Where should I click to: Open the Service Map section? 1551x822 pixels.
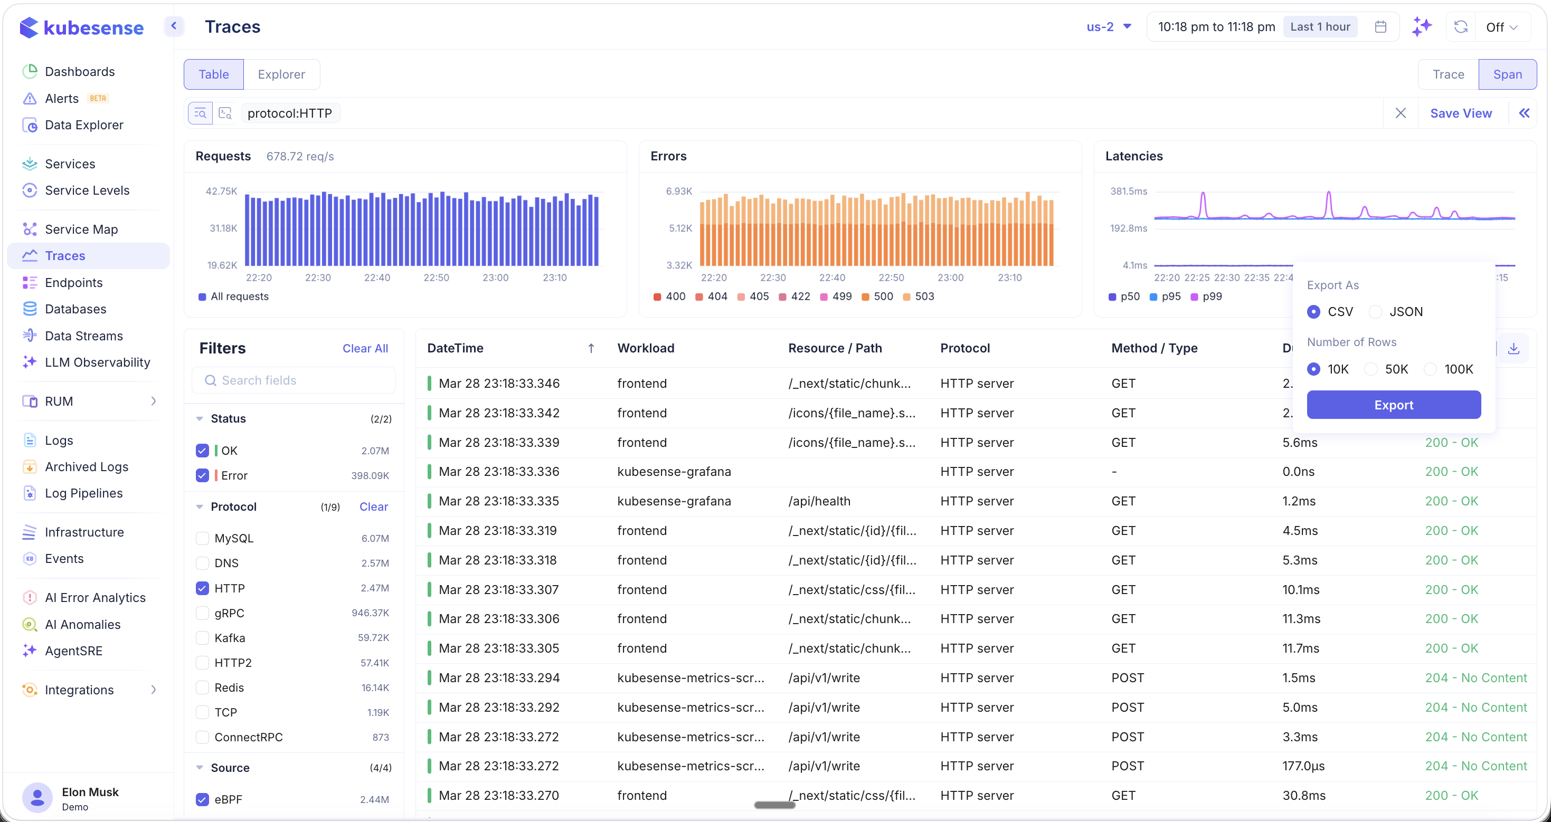coord(81,230)
